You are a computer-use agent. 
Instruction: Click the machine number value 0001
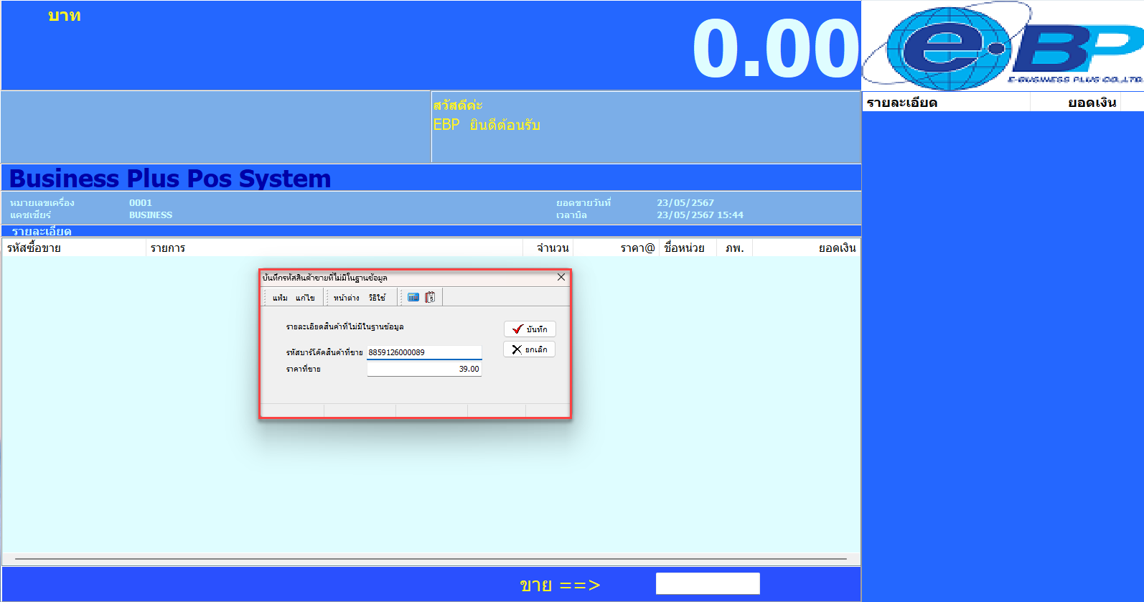141,203
